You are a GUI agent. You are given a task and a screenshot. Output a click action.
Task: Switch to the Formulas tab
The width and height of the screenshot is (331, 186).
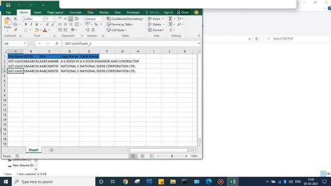click(x=76, y=12)
